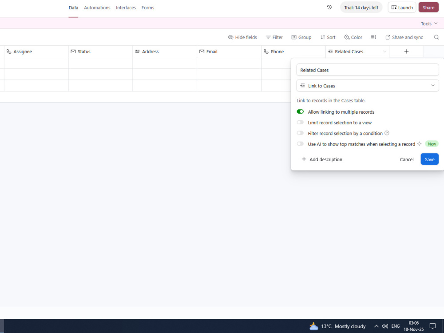
Task: Click the Save button
Action: (429, 159)
